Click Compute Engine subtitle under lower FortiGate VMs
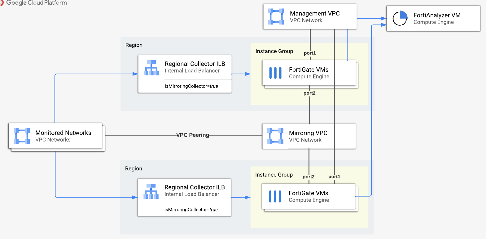The image size is (486, 239). tap(309, 200)
